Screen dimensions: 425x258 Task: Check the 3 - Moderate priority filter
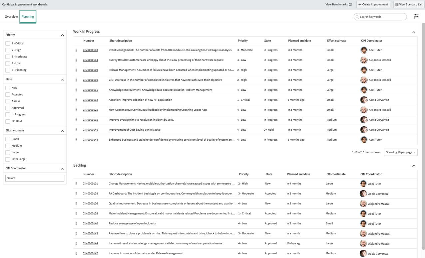click(x=8, y=57)
